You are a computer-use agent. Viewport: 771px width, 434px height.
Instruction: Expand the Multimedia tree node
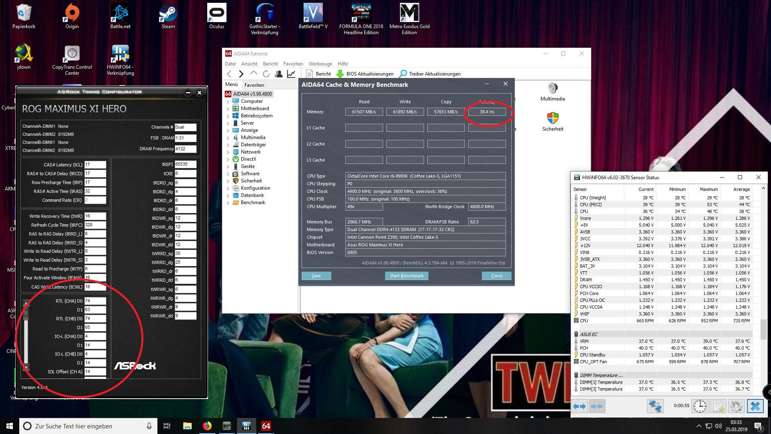click(228, 137)
